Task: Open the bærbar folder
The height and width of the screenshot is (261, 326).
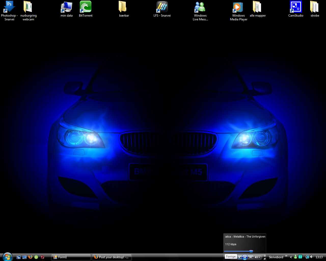Action: tap(124, 9)
